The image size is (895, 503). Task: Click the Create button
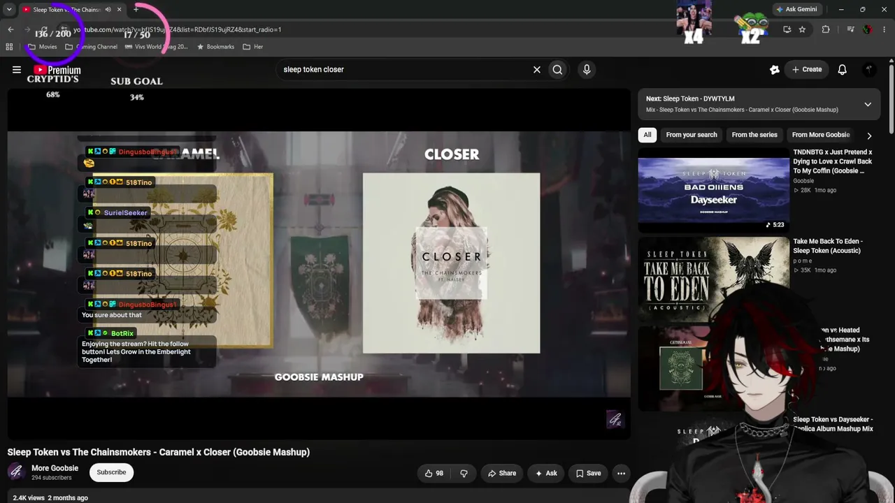tap(806, 69)
